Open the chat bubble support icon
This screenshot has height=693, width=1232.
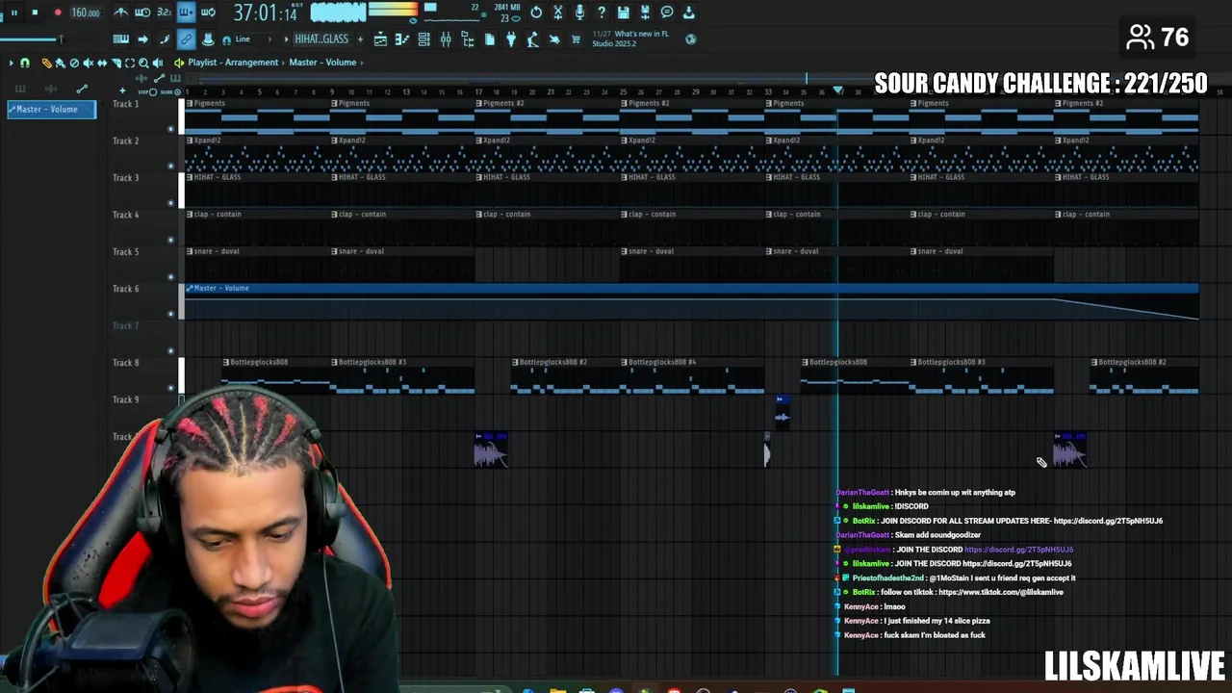click(667, 13)
